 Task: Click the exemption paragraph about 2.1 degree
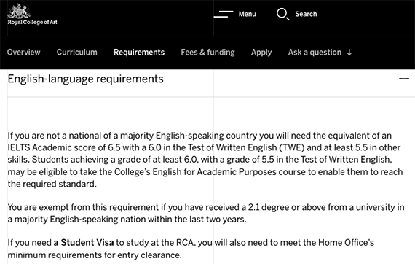(x=206, y=213)
